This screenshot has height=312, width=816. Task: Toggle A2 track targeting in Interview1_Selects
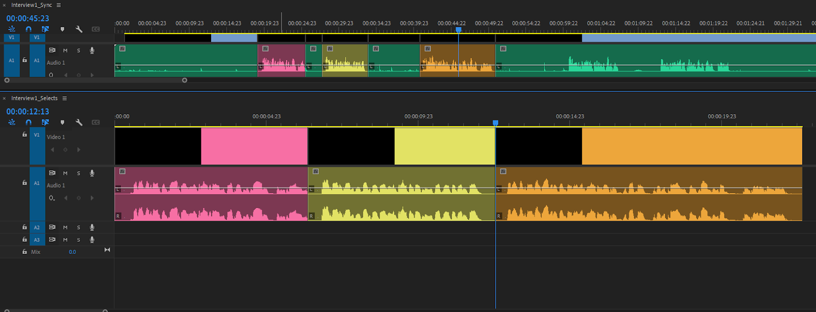[x=37, y=227]
